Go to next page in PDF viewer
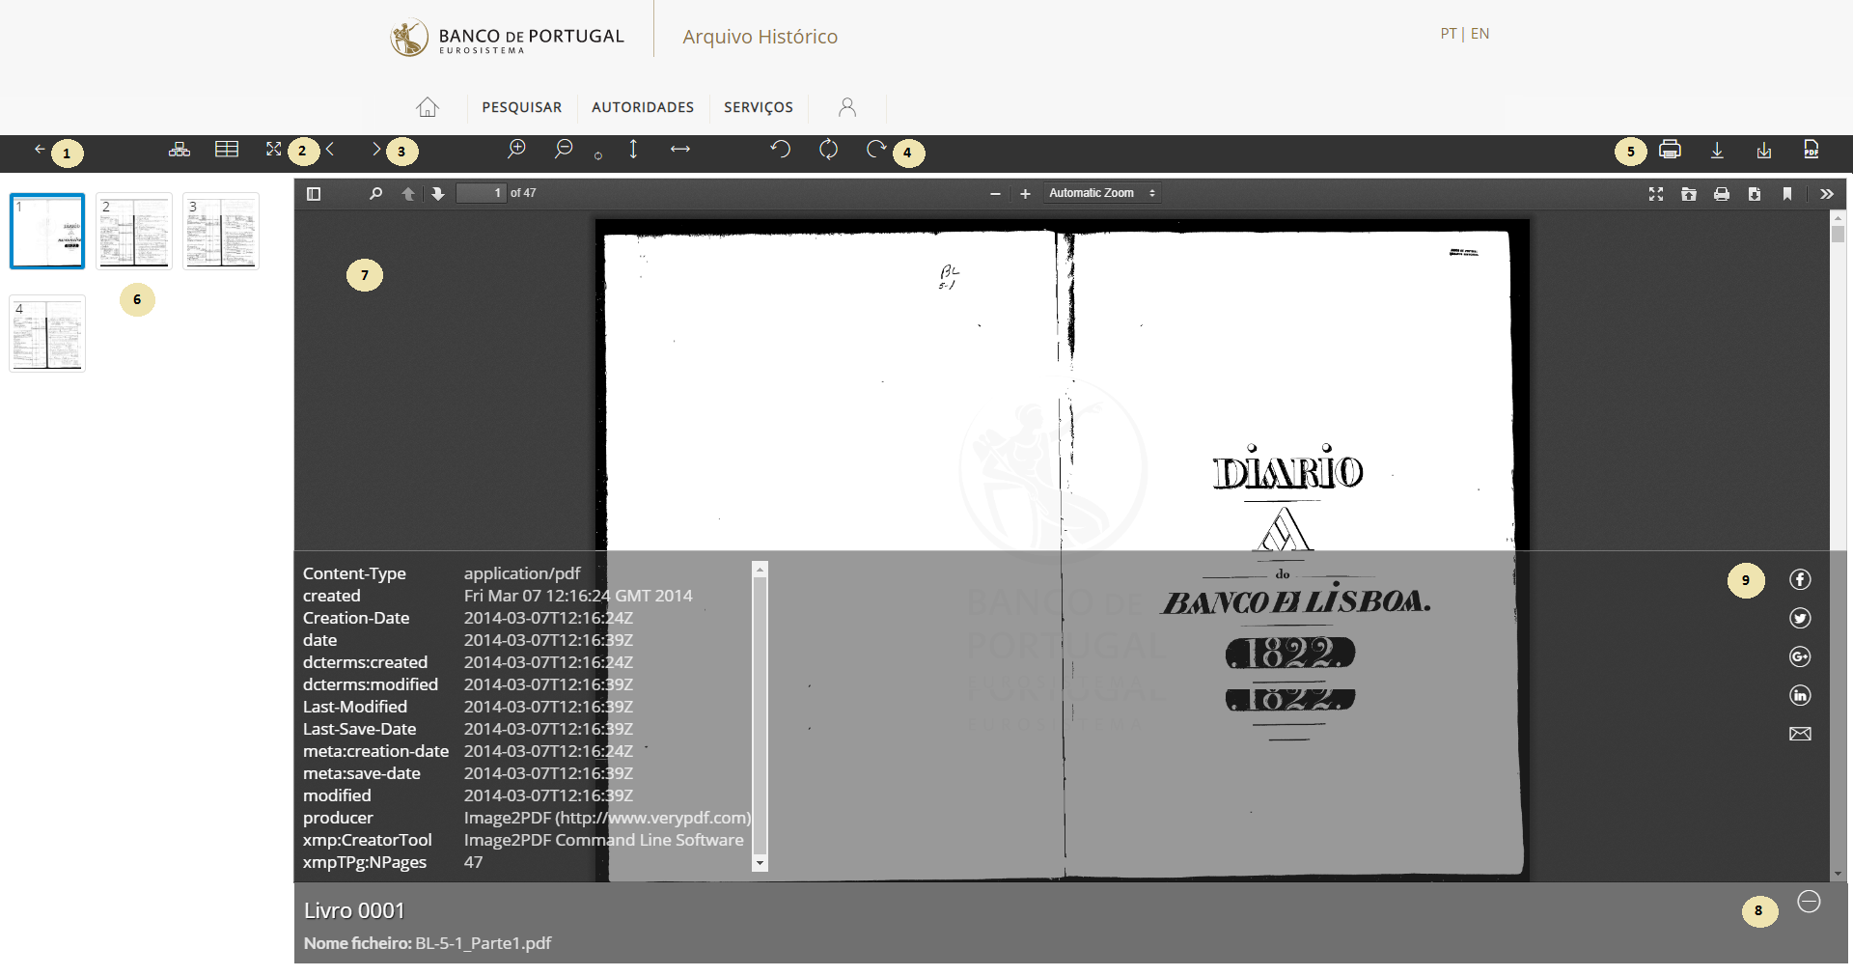The width and height of the screenshot is (1853, 976). (438, 194)
